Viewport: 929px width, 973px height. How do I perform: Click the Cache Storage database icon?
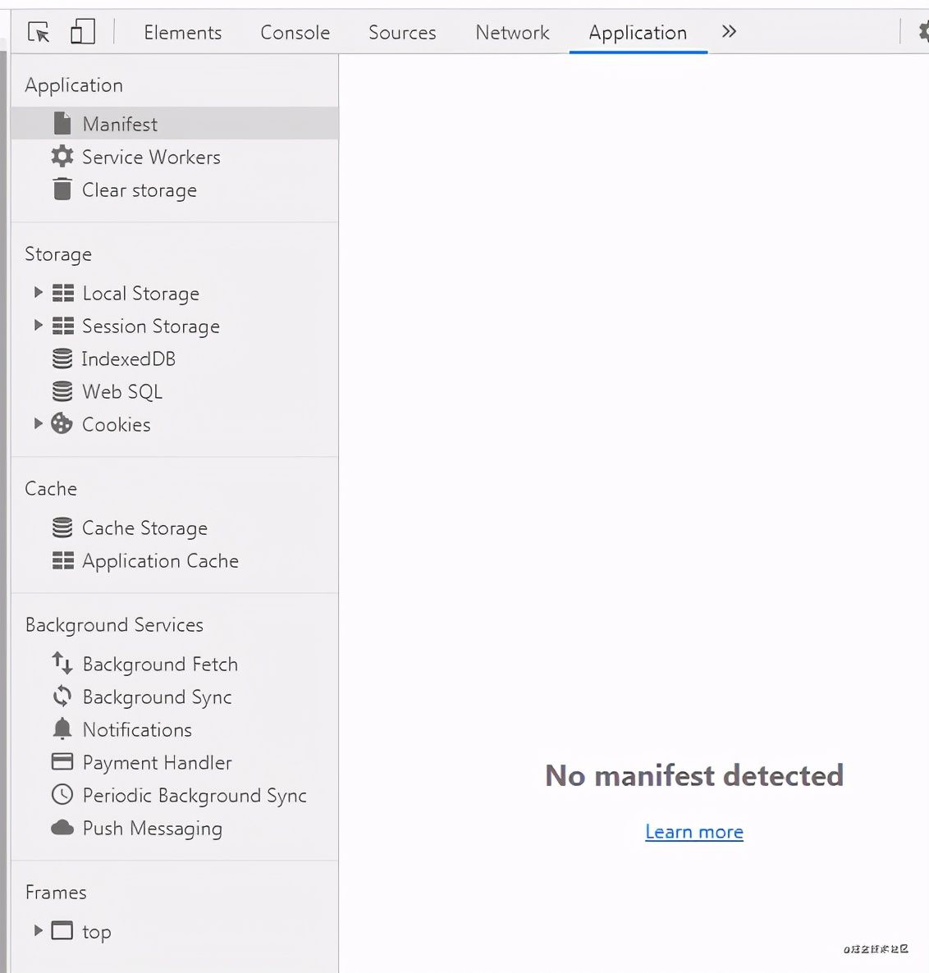coord(62,528)
